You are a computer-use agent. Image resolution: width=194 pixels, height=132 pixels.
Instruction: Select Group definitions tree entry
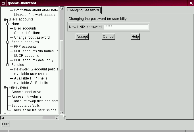(27, 33)
